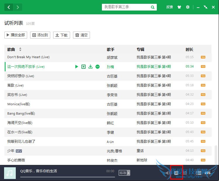The width and height of the screenshot is (219, 181).
Task: Sort songs using the 歌曲 column arrows
Action: [x=20, y=49]
